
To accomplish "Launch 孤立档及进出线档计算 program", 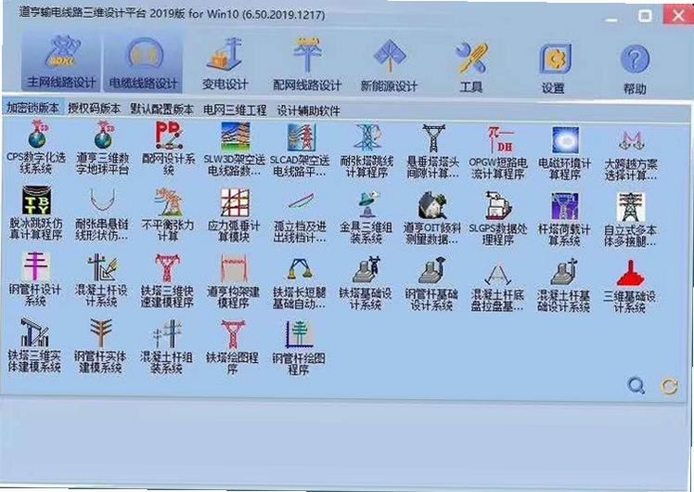I will pyautogui.click(x=300, y=216).
